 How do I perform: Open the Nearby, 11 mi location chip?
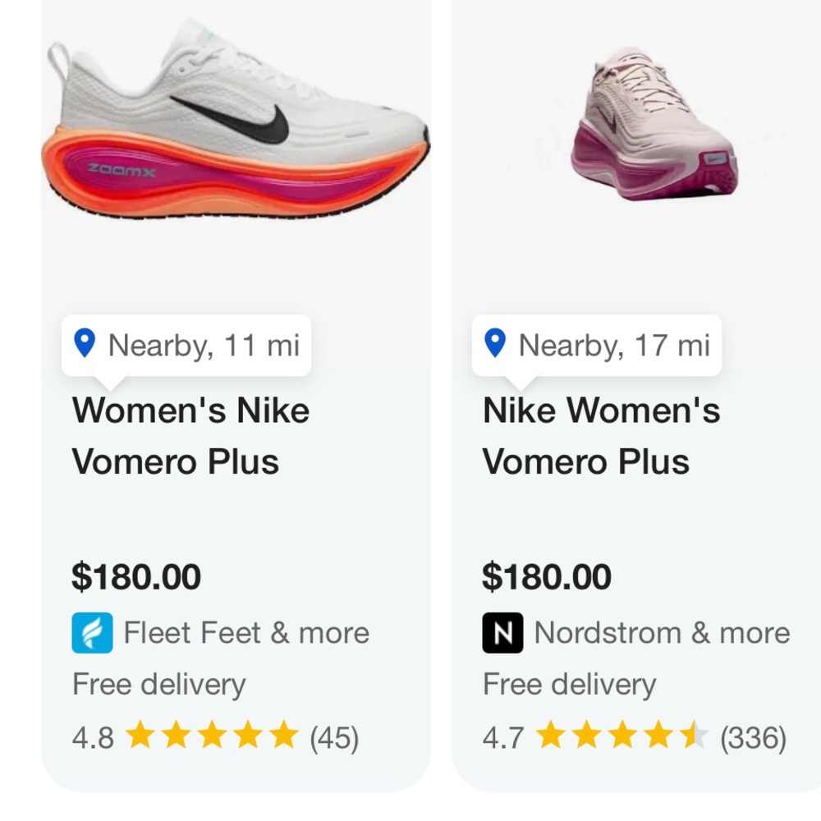point(186,345)
